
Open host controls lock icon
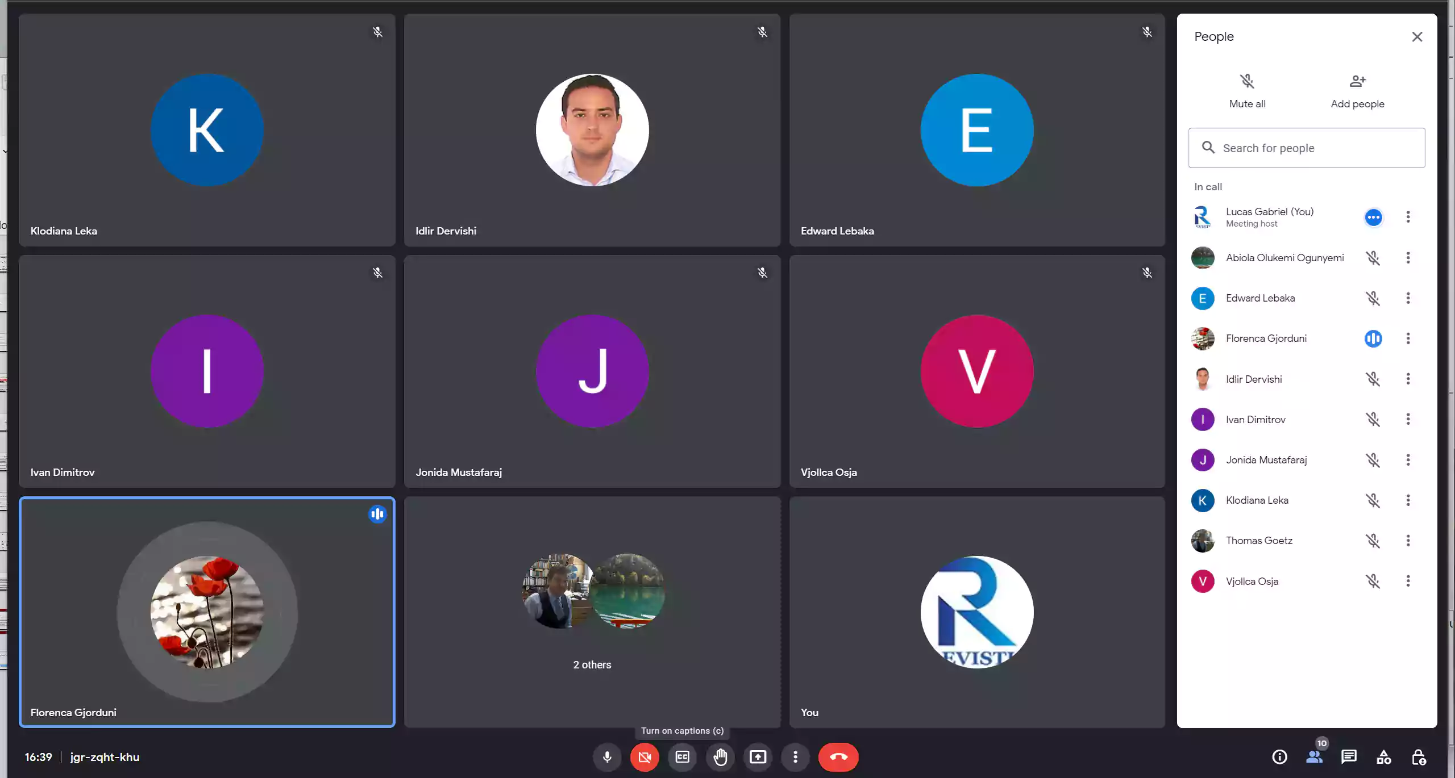(1418, 757)
